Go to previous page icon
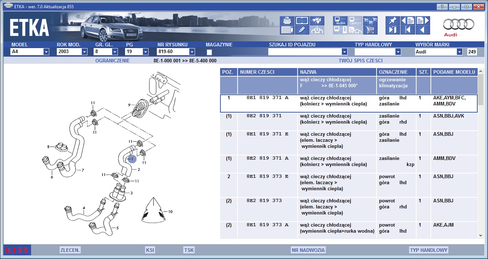The width and height of the screenshot is (488, 259). tap(408, 21)
